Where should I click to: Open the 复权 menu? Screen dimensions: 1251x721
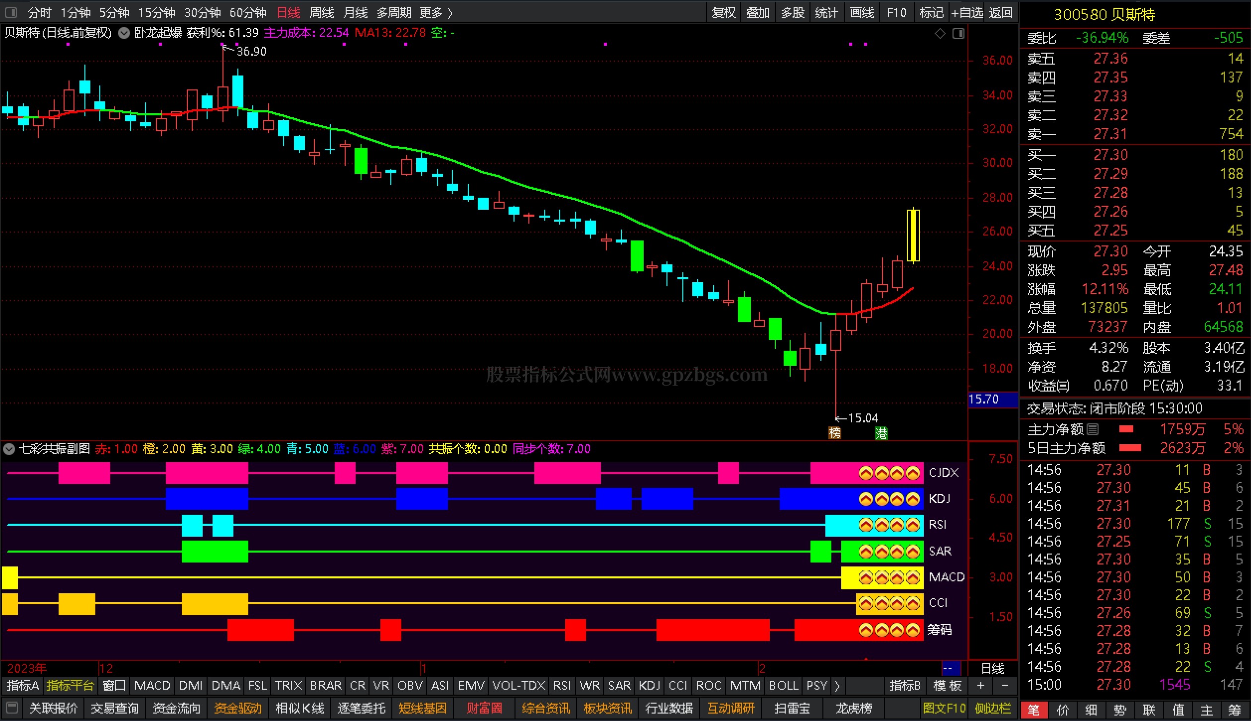click(x=724, y=12)
